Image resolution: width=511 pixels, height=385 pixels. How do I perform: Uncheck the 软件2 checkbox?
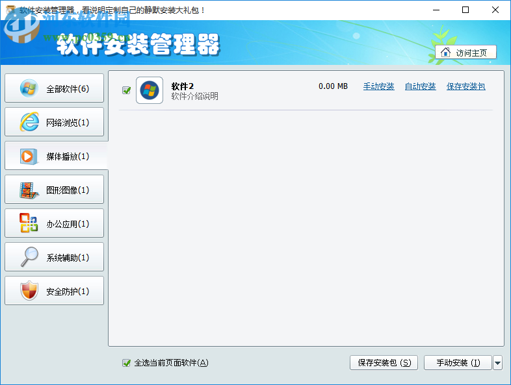point(126,90)
